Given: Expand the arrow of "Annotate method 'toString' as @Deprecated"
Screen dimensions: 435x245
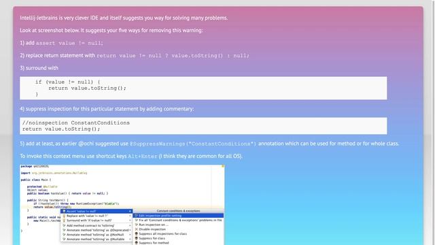Looking at the screenshot, I should (130, 230).
